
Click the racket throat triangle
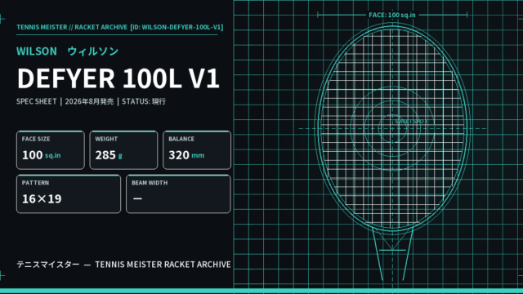392,239
